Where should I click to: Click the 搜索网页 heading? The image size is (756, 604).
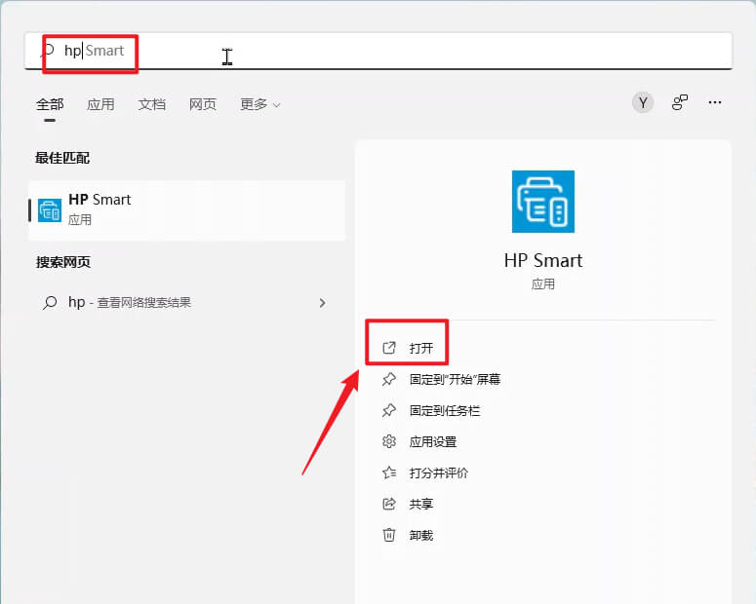pyautogui.click(x=63, y=262)
